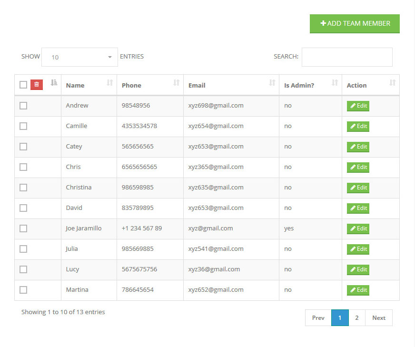Sort by Email column sort icon

point(272,83)
